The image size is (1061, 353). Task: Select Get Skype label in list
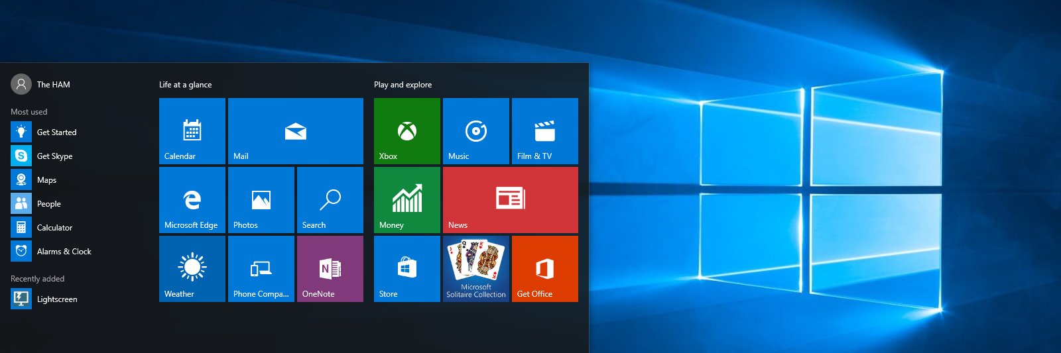55,156
